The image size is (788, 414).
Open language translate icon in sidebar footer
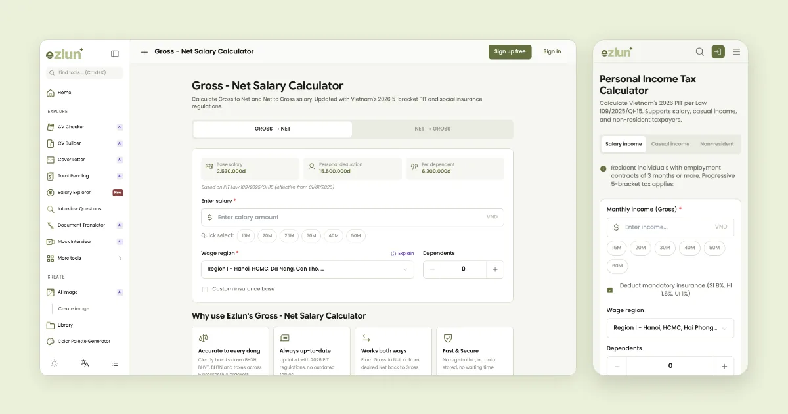(x=85, y=363)
